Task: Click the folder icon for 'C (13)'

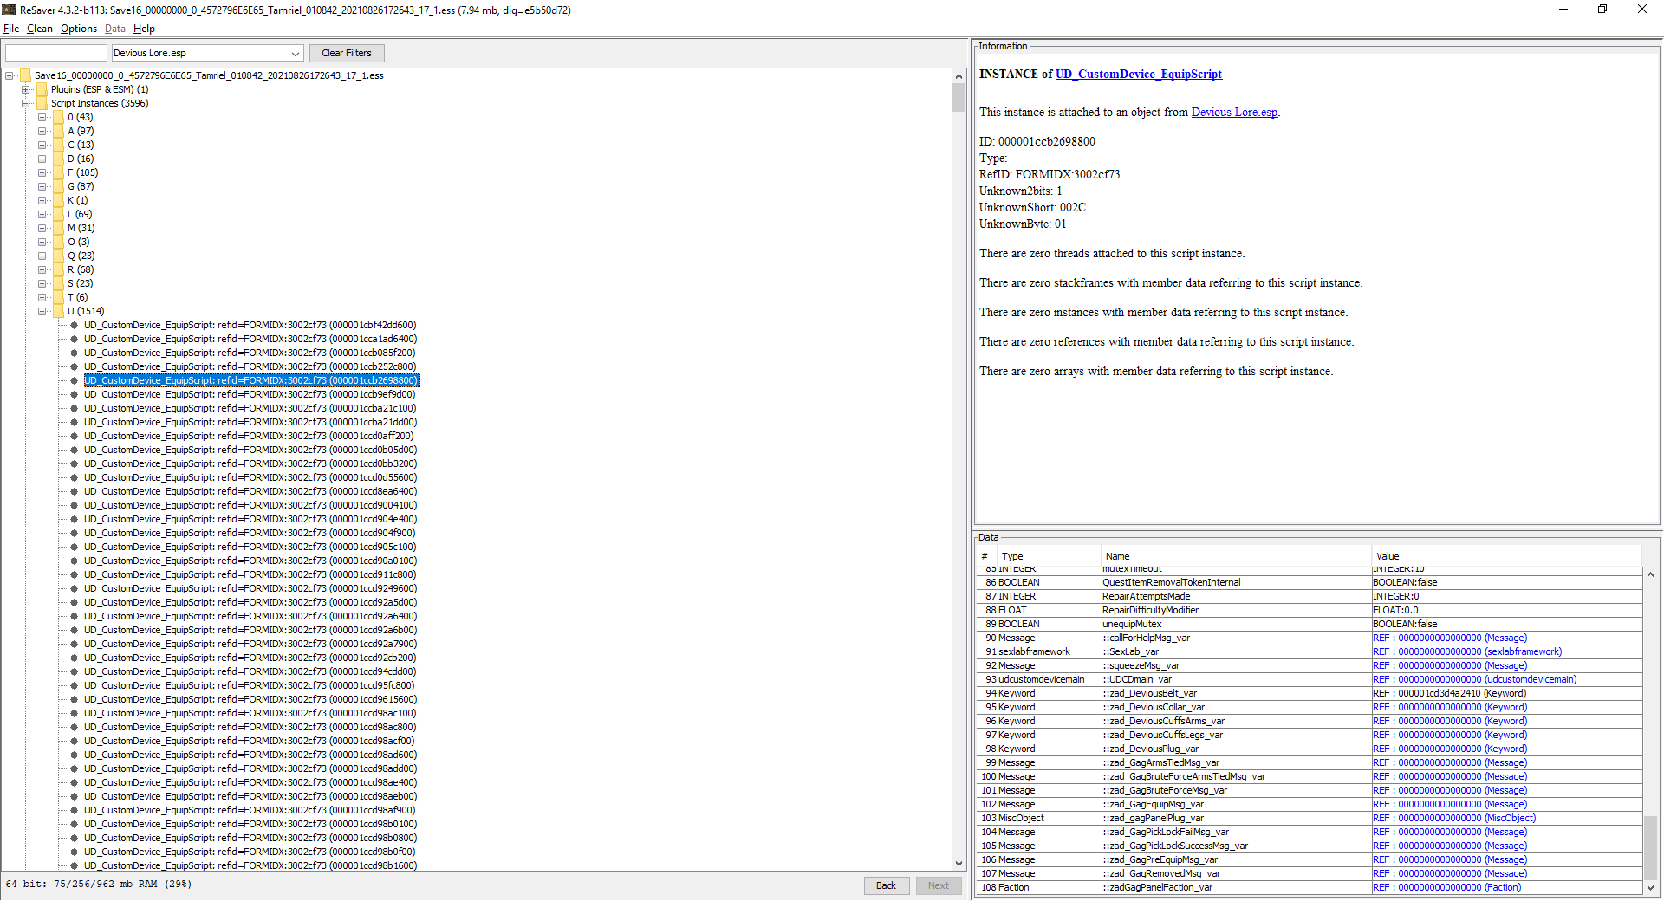Action: coord(58,145)
